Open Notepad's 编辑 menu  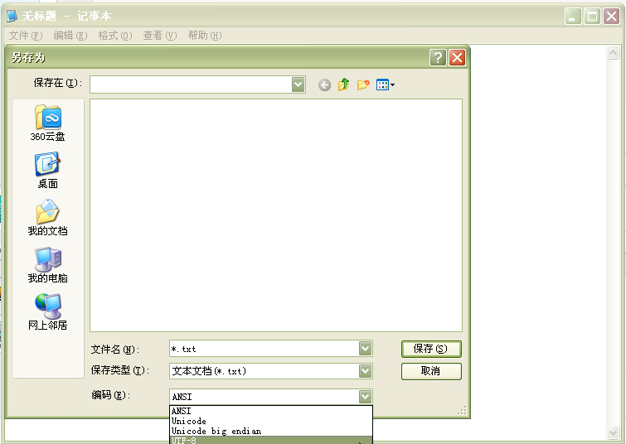[x=70, y=36]
